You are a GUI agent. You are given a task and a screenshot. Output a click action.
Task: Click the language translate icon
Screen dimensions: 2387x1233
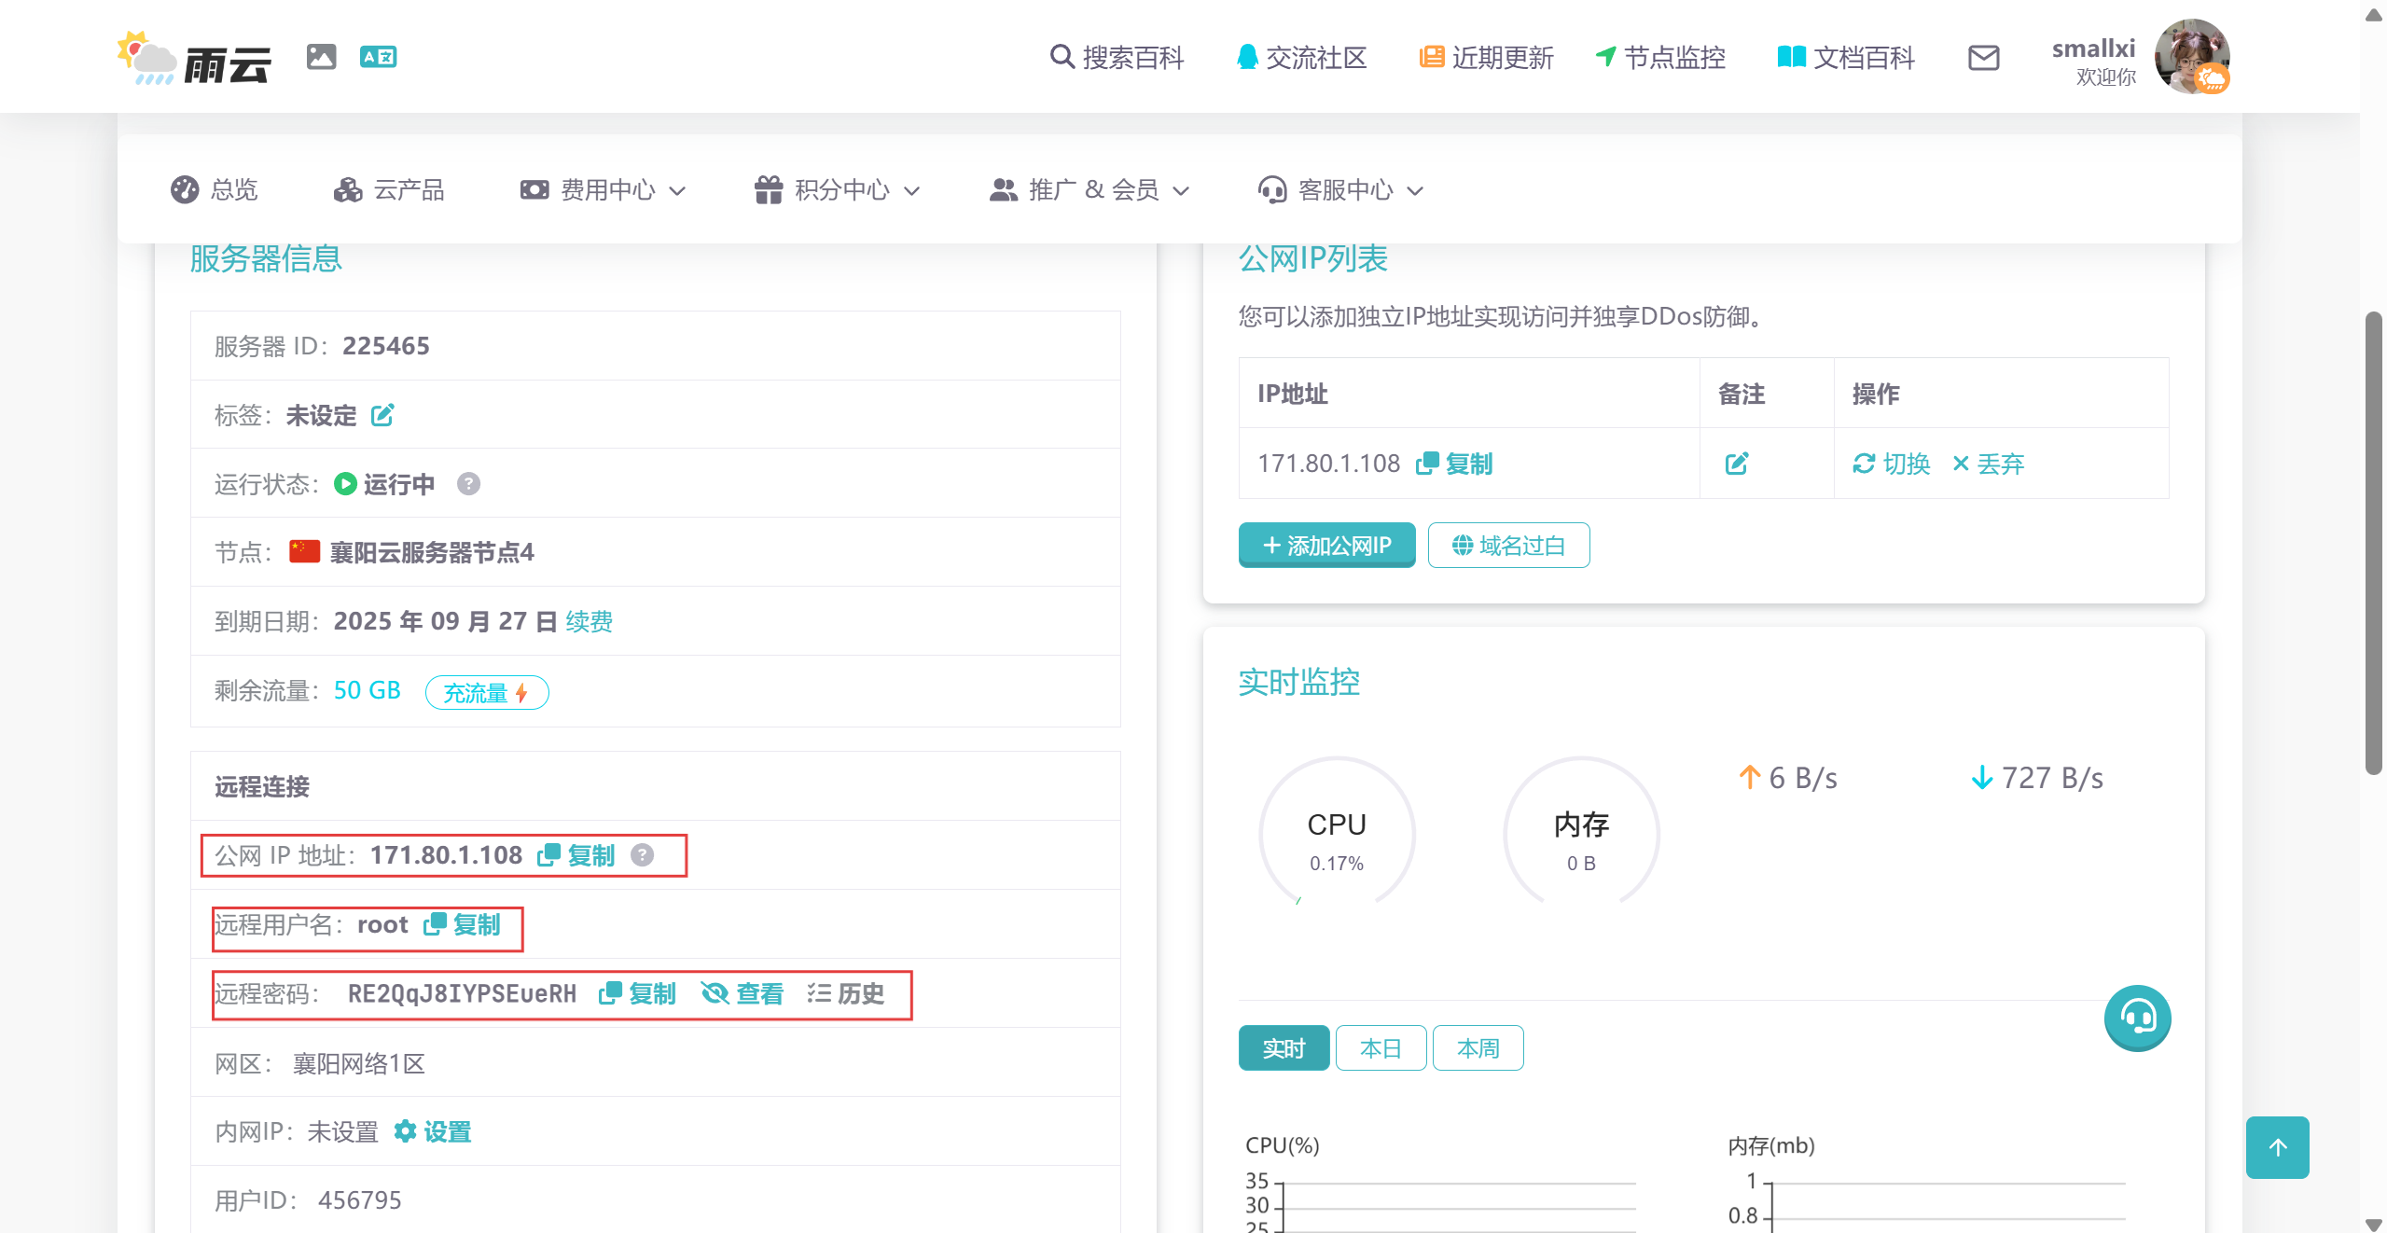click(378, 57)
